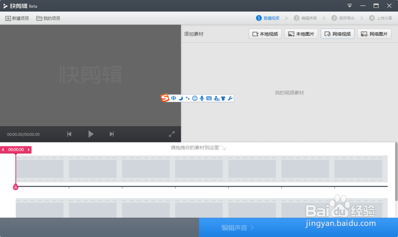Toggle the half-moon width icon
The image size is (398, 237).
(x=181, y=98)
